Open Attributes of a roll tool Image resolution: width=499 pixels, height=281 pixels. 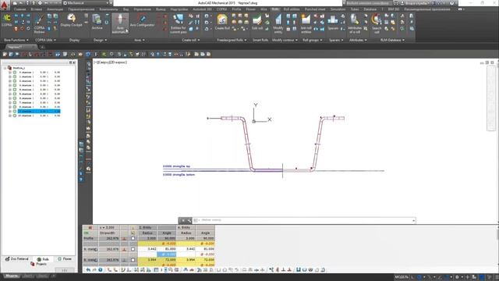pos(355,24)
